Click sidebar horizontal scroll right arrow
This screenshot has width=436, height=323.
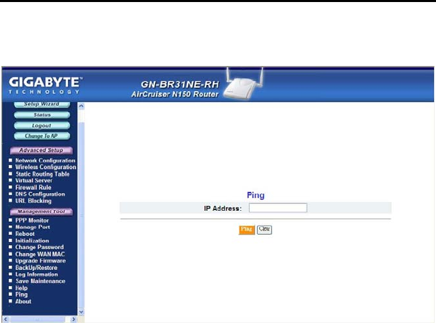click(x=73, y=320)
